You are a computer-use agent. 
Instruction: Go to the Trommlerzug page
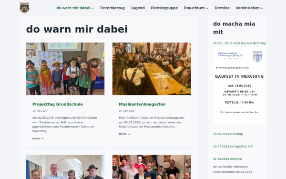point(112,8)
